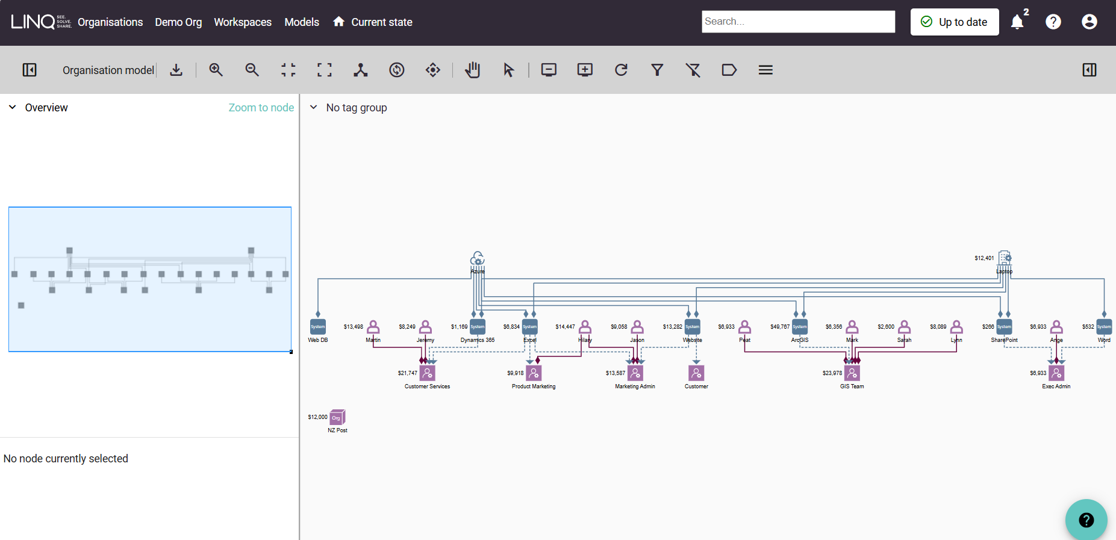The width and height of the screenshot is (1116, 540).
Task: Collapse the No tag group section
Action: 313,107
